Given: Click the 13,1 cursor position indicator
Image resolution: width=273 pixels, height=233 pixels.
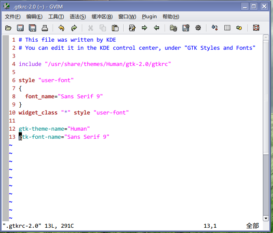Looking at the screenshot, I should [x=210, y=226].
